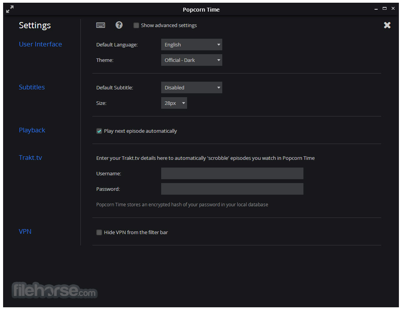Open the help question mark icon
This screenshot has height=310, width=402.
[119, 25]
